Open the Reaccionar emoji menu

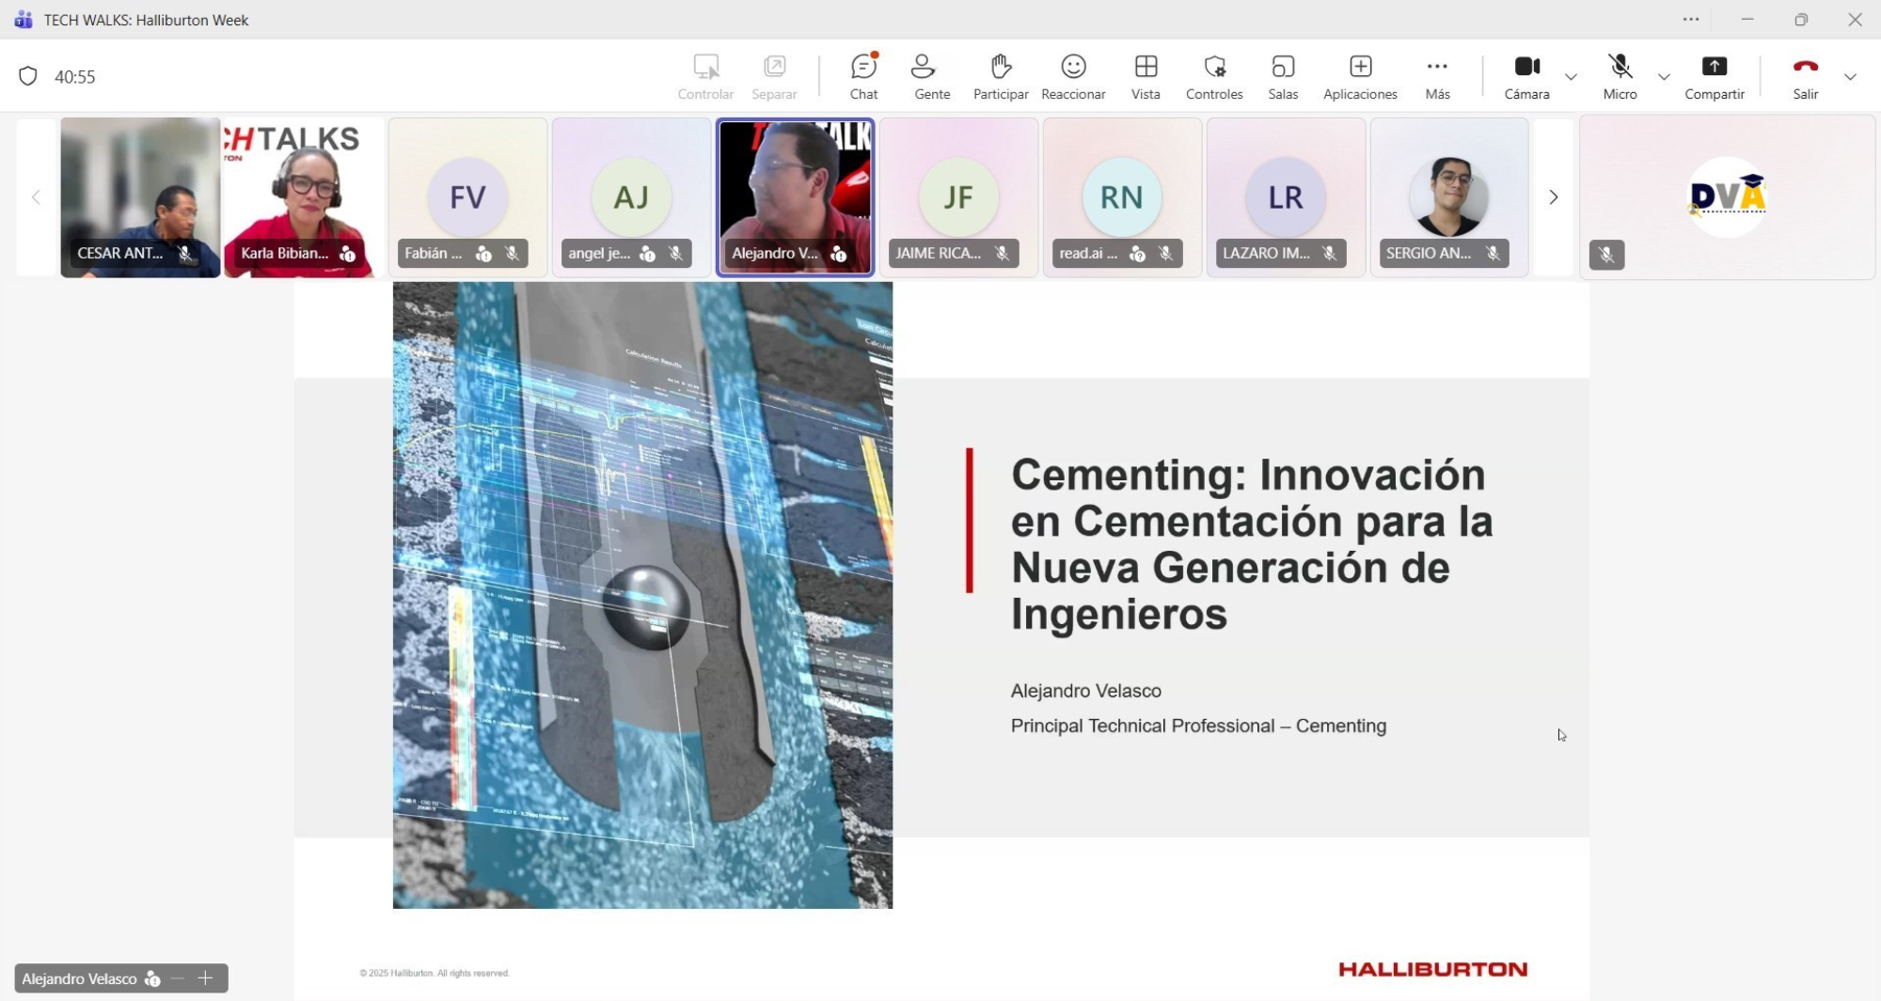pyautogui.click(x=1073, y=76)
